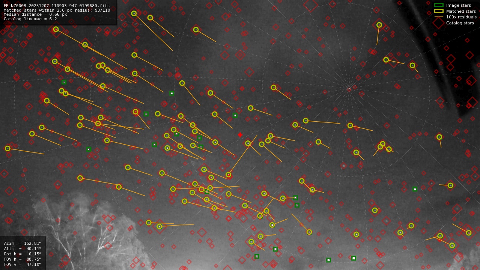This screenshot has height=270, width=480.
Task: Click the yellow Matched stars legend square
Action: pyautogui.click(x=439, y=11)
